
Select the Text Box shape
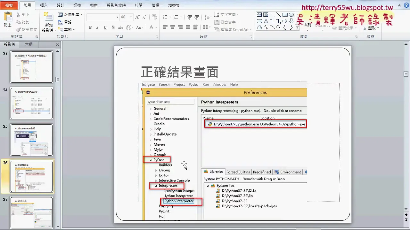tap(259, 15)
